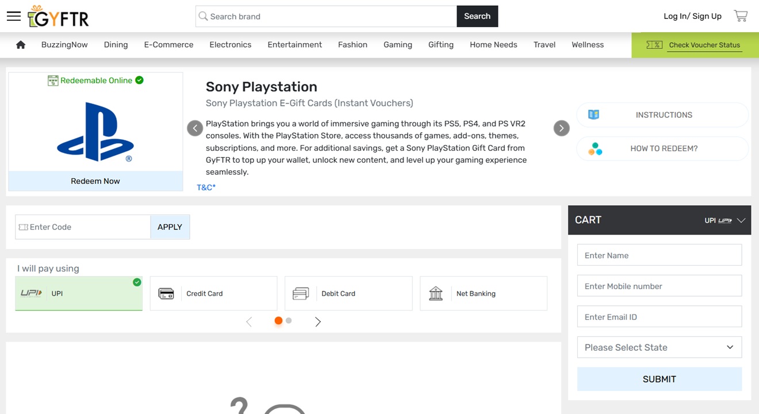
Task: Click the HOW TO REDEEM? button
Action: point(662,149)
